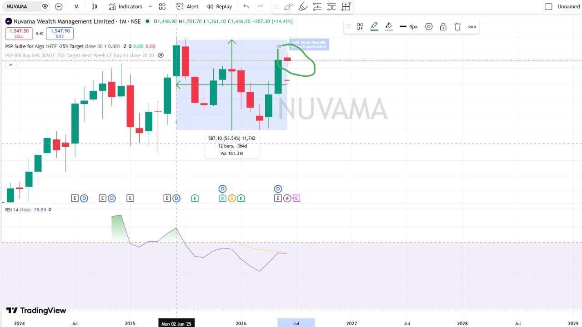The width and height of the screenshot is (582, 327).
Task: Open drawing settings hexagon icon
Action: pyautogui.click(x=429, y=26)
